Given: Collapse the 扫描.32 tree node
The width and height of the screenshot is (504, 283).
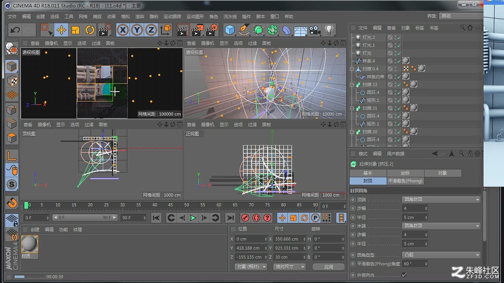Looking at the screenshot, I should [352, 85].
